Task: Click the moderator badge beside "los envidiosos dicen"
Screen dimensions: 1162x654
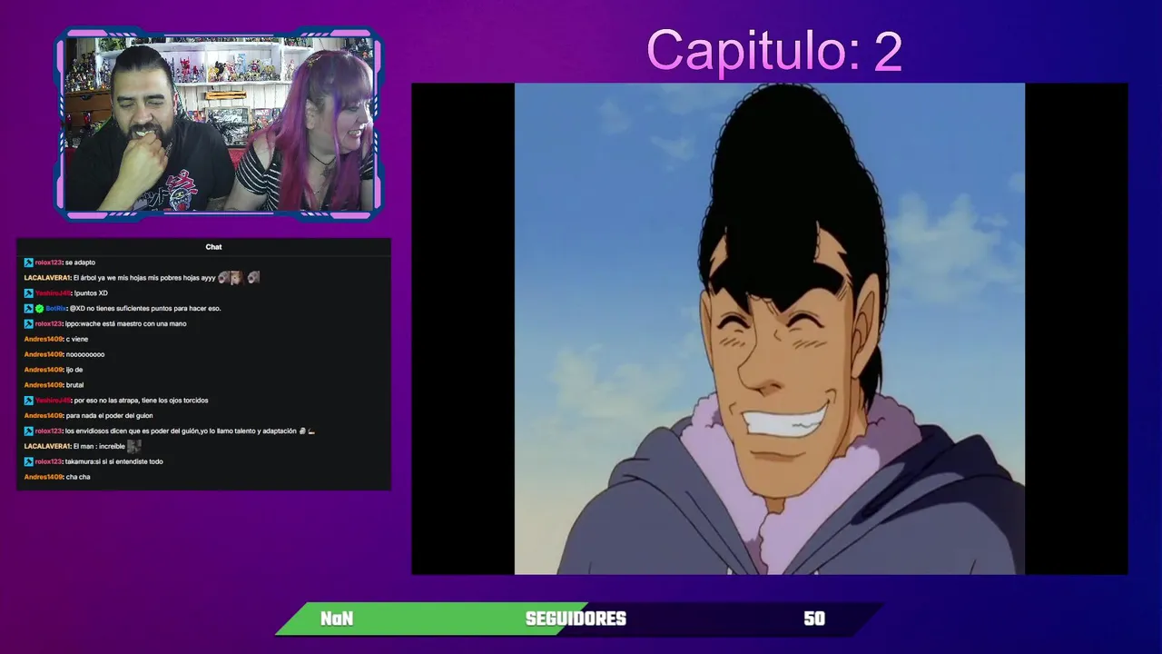Action: (x=28, y=431)
